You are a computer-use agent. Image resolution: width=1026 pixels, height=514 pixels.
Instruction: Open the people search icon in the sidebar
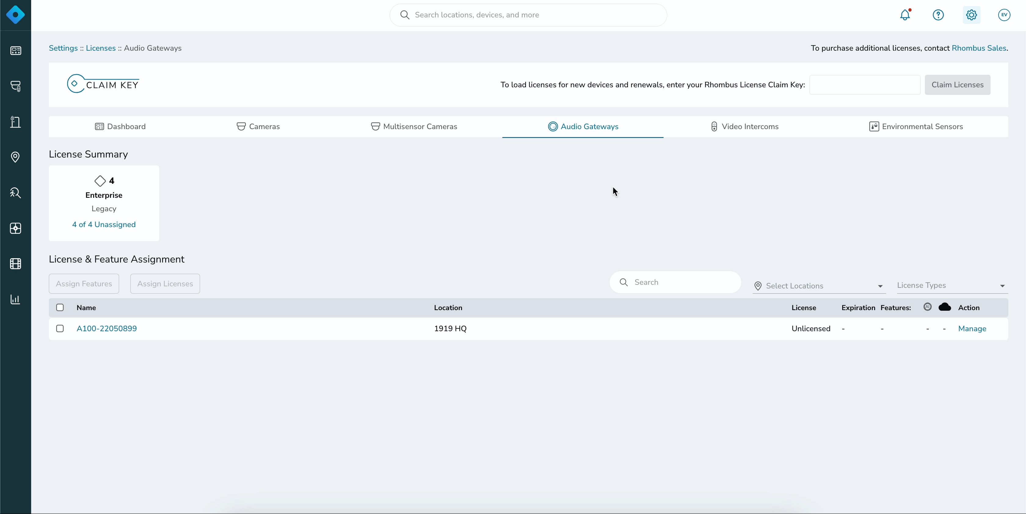tap(16, 193)
